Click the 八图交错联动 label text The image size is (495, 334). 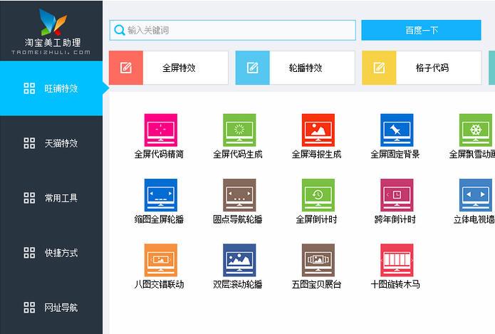pyautogui.click(x=159, y=284)
